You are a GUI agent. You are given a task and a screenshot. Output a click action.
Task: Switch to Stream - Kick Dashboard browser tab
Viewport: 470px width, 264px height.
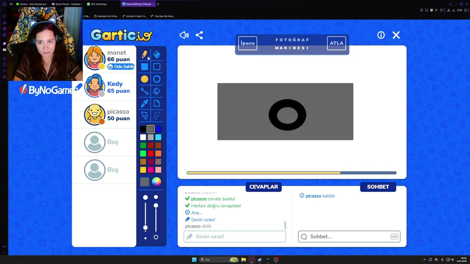point(31,4)
